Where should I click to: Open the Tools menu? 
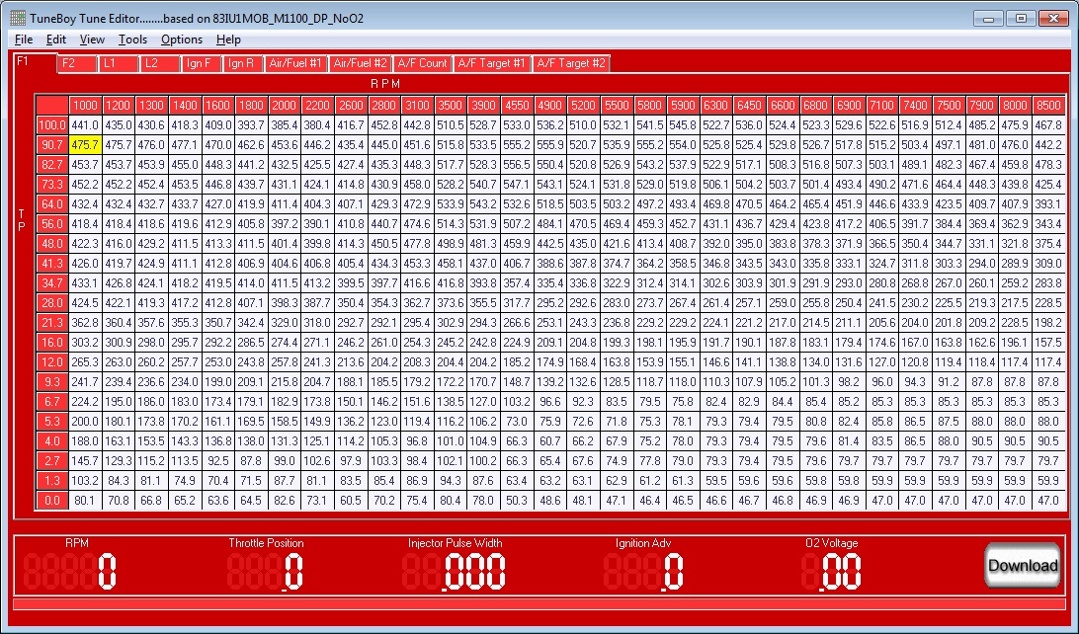[132, 40]
